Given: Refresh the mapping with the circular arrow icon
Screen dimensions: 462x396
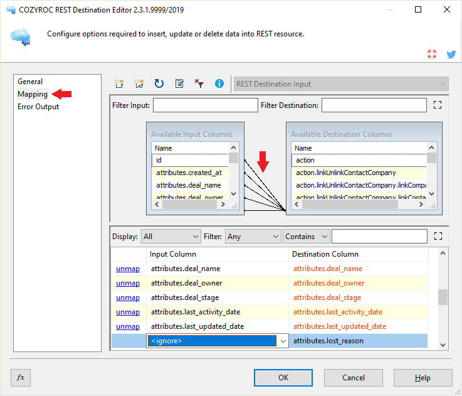Looking at the screenshot, I should [159, 84].
